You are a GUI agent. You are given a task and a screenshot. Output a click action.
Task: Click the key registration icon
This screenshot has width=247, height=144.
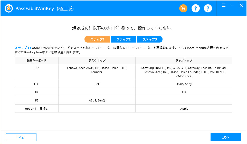click(x=196, y=8)
